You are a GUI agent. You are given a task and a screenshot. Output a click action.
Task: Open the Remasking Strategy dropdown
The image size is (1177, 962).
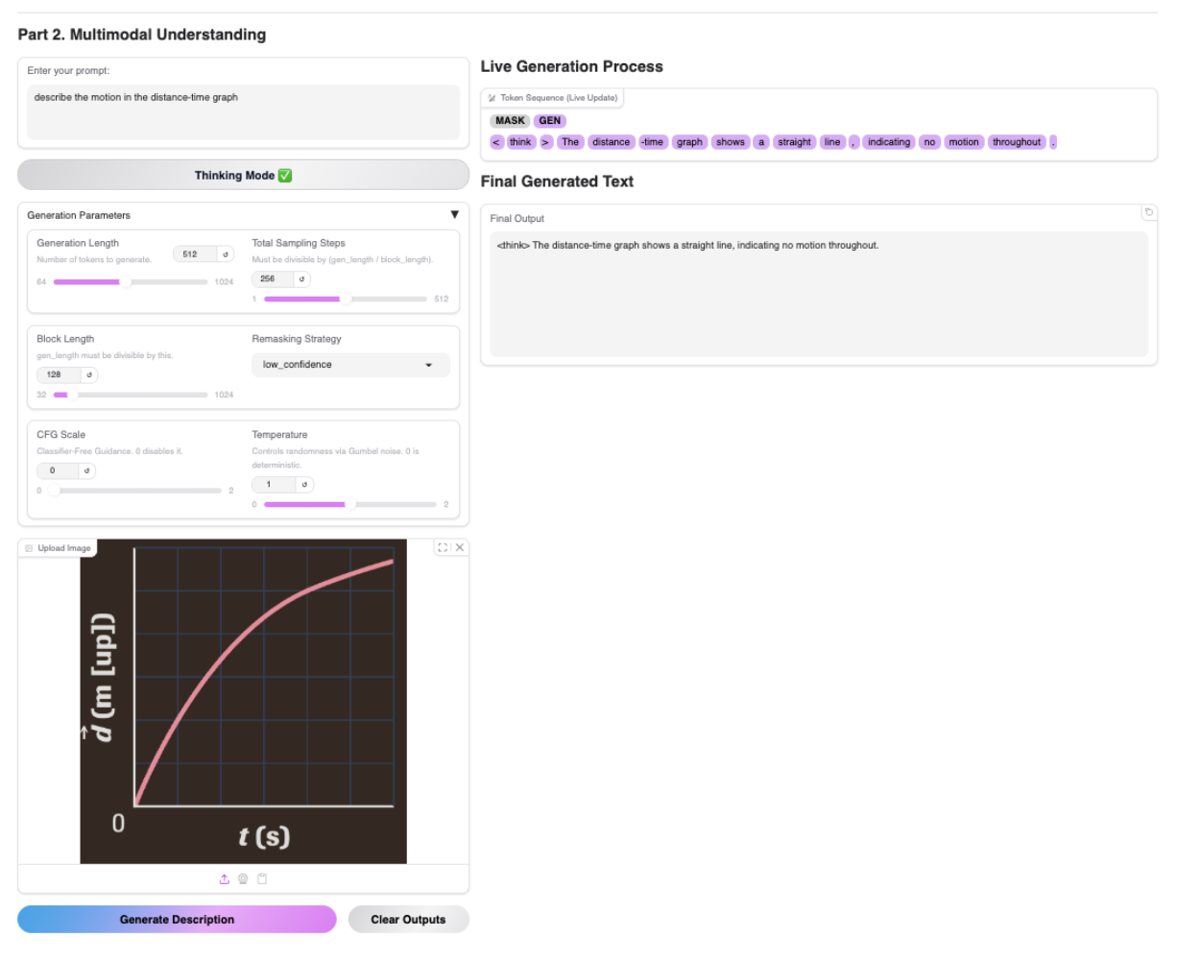350,365
